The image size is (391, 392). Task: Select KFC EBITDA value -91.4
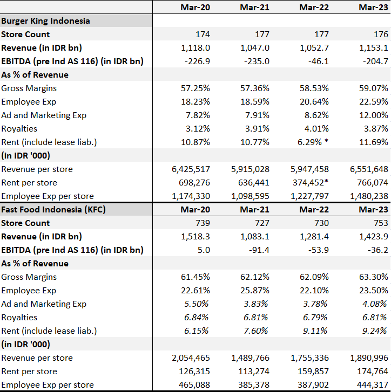(259, 250)
